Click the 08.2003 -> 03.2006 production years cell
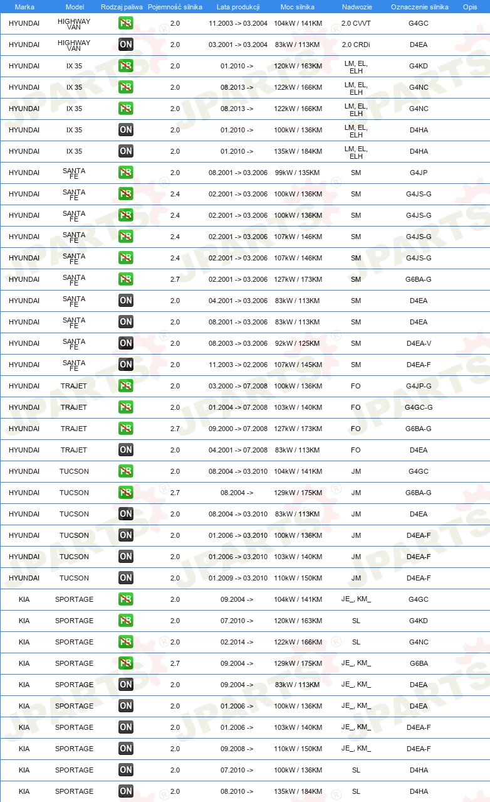This screenshot has width=490, height=802. click(238, 343)
